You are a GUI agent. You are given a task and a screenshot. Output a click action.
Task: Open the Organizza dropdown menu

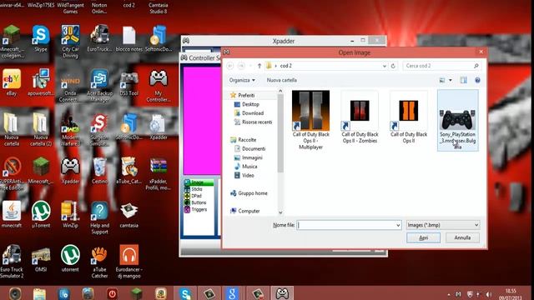pos(242,80)
